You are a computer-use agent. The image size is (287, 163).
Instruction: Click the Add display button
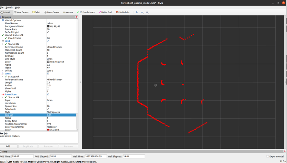(8, 146)
